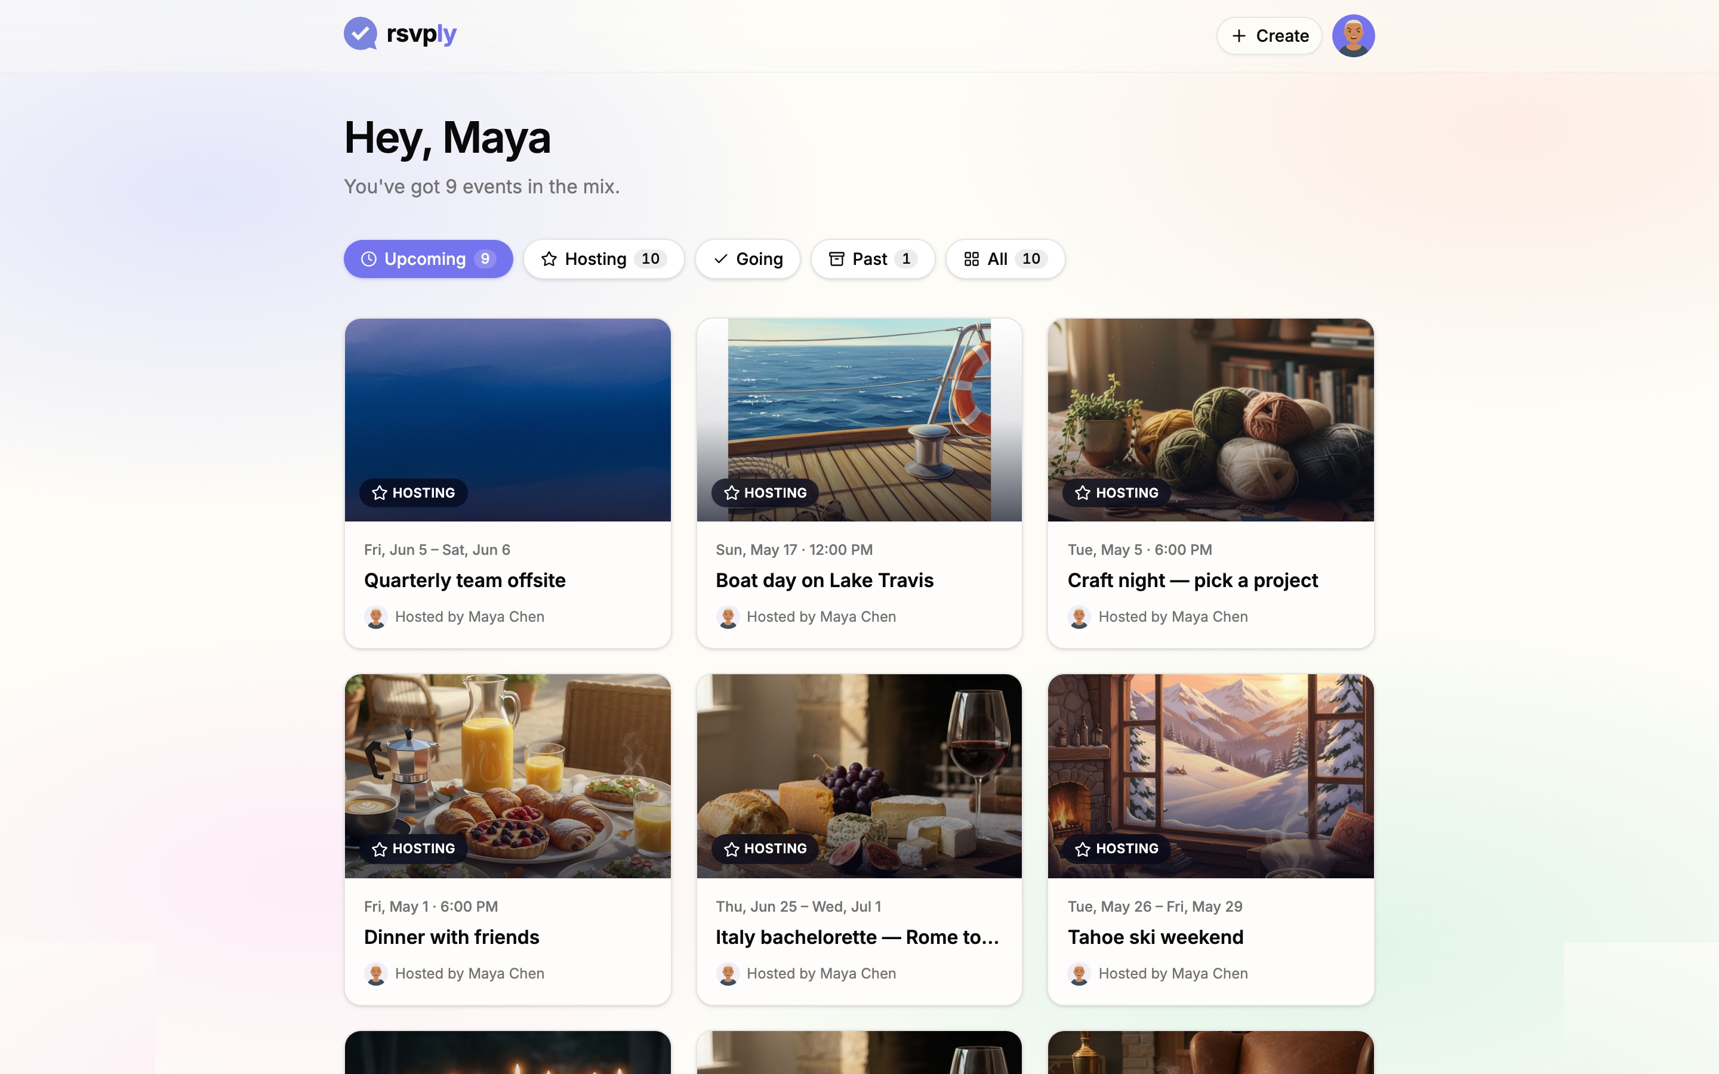Click host avatar on Italy bachelorette card
Image resolution: width=1719 pixels, height=1074 pixels.
[x=728, y=973]
